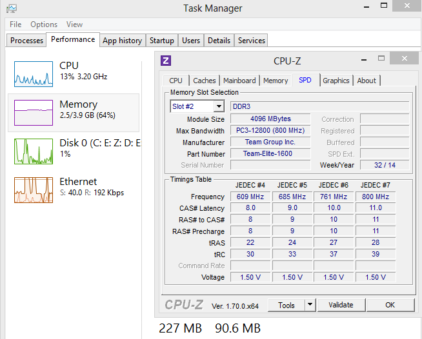Open the CPU tab in CPU-Z
422x339 pixels.
point(176,81)
